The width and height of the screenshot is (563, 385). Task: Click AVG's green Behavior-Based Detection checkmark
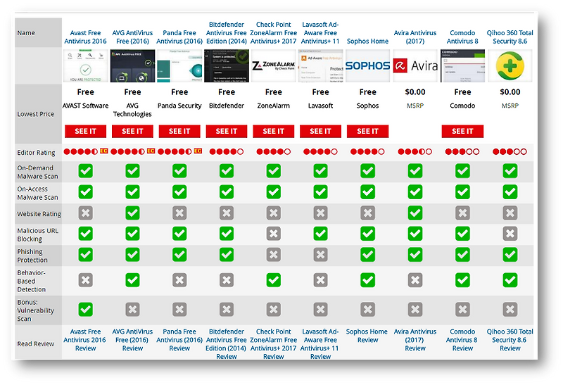132,280
